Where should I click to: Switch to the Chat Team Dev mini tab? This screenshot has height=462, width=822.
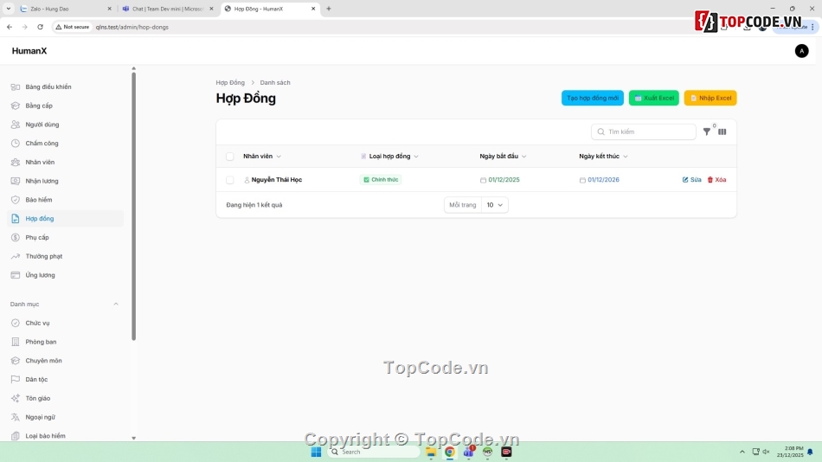pyautogui.click(x=167, y=9)
